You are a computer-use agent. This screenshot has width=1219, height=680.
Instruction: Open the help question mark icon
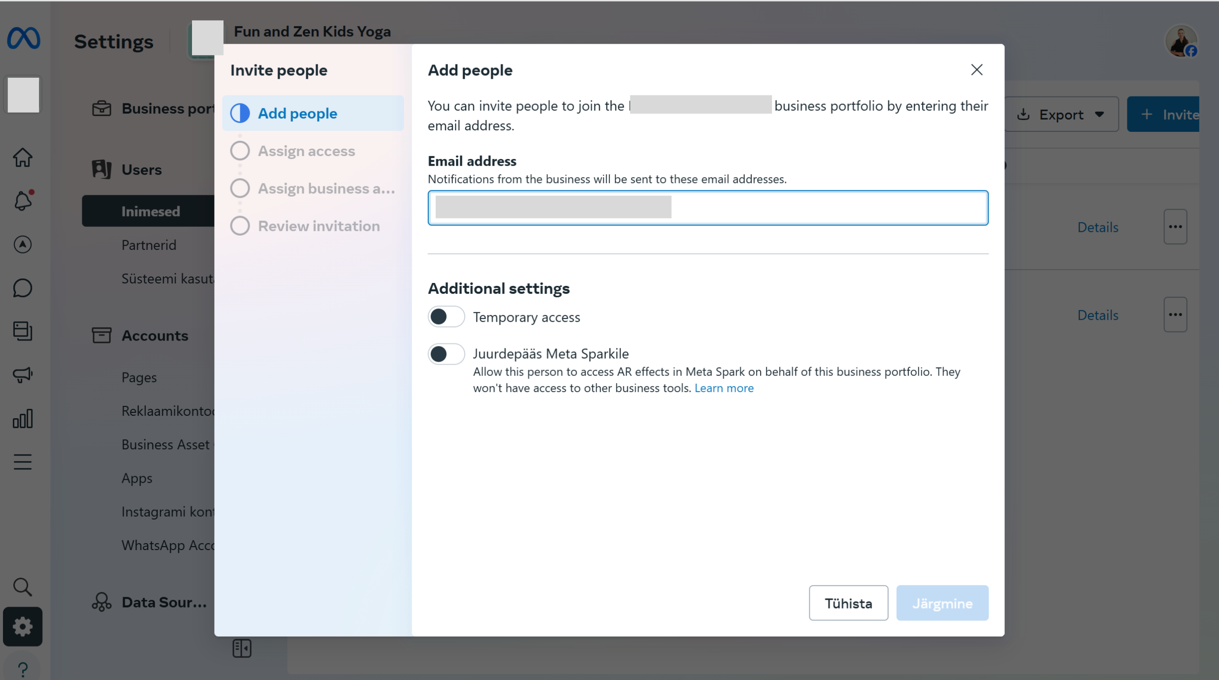(23, 669)
